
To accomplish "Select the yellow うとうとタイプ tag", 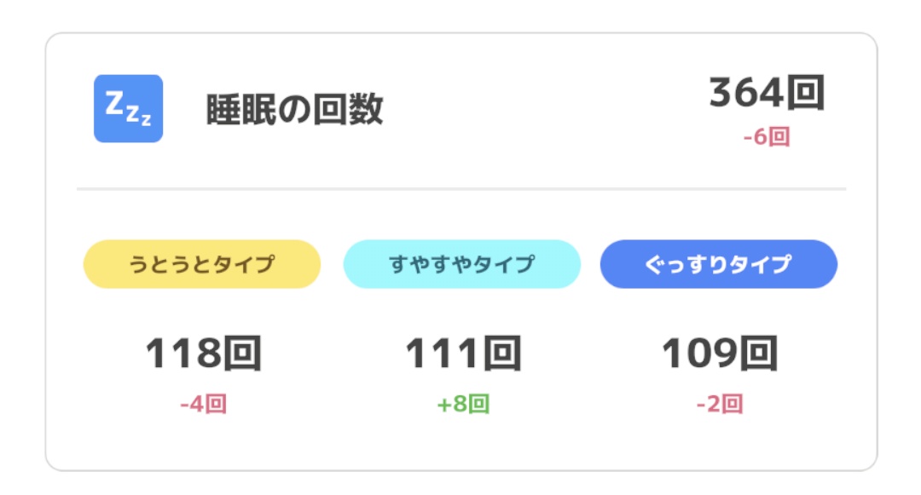I will (201, 264).
